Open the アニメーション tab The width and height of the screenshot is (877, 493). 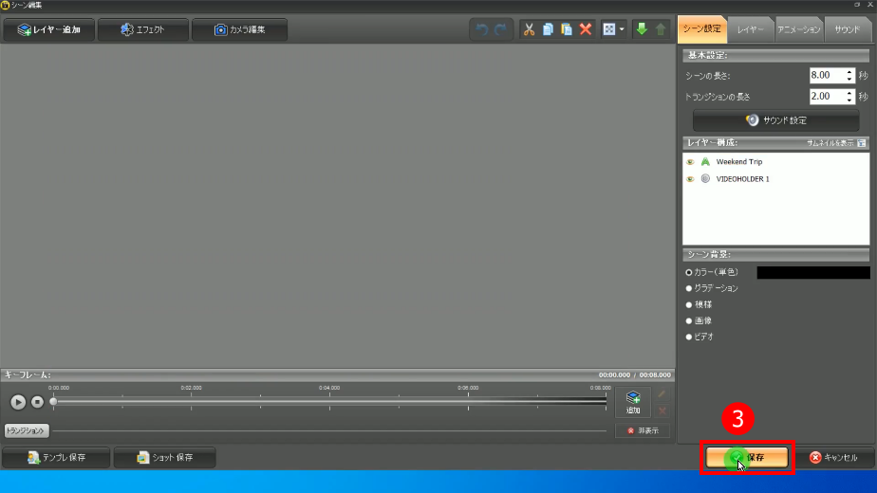(798, 29)
